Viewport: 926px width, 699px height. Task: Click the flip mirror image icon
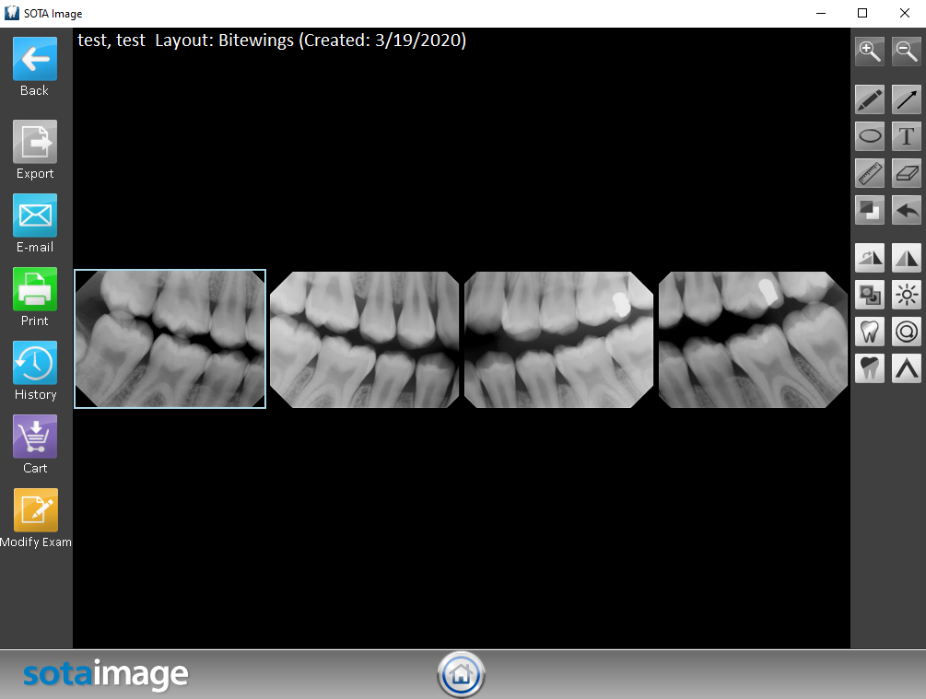(907, 258)
